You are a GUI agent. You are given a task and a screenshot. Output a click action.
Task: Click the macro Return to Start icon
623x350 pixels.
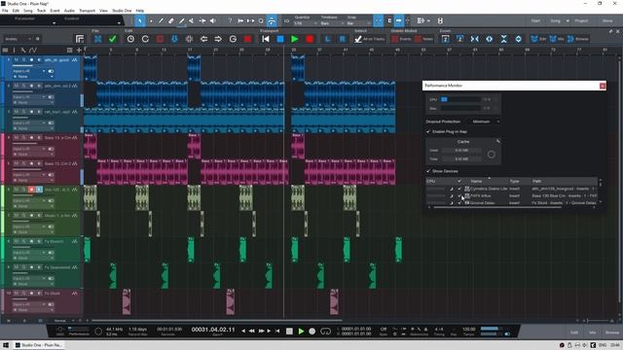tap(266, 39)
